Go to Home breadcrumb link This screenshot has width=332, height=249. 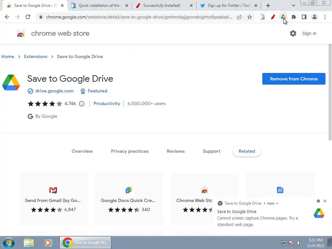coord(8,56)
